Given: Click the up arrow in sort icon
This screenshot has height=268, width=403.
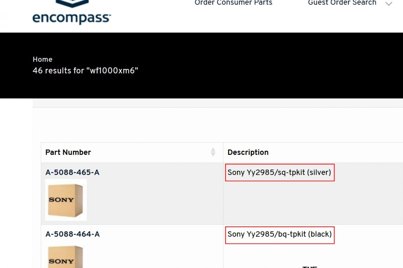Looking at the screenshot, I should pos(213,150).
